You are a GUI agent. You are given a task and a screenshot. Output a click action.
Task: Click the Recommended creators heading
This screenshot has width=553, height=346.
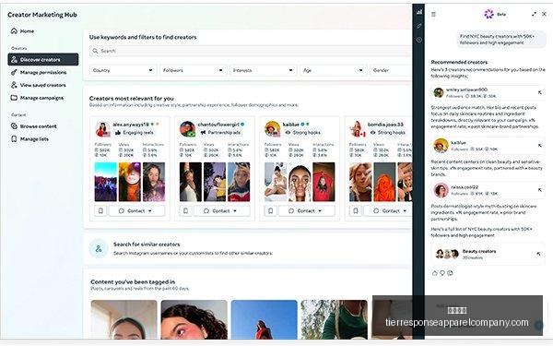tap(459, 62)
